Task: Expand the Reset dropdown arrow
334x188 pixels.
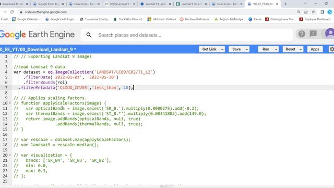Action: 301,49
